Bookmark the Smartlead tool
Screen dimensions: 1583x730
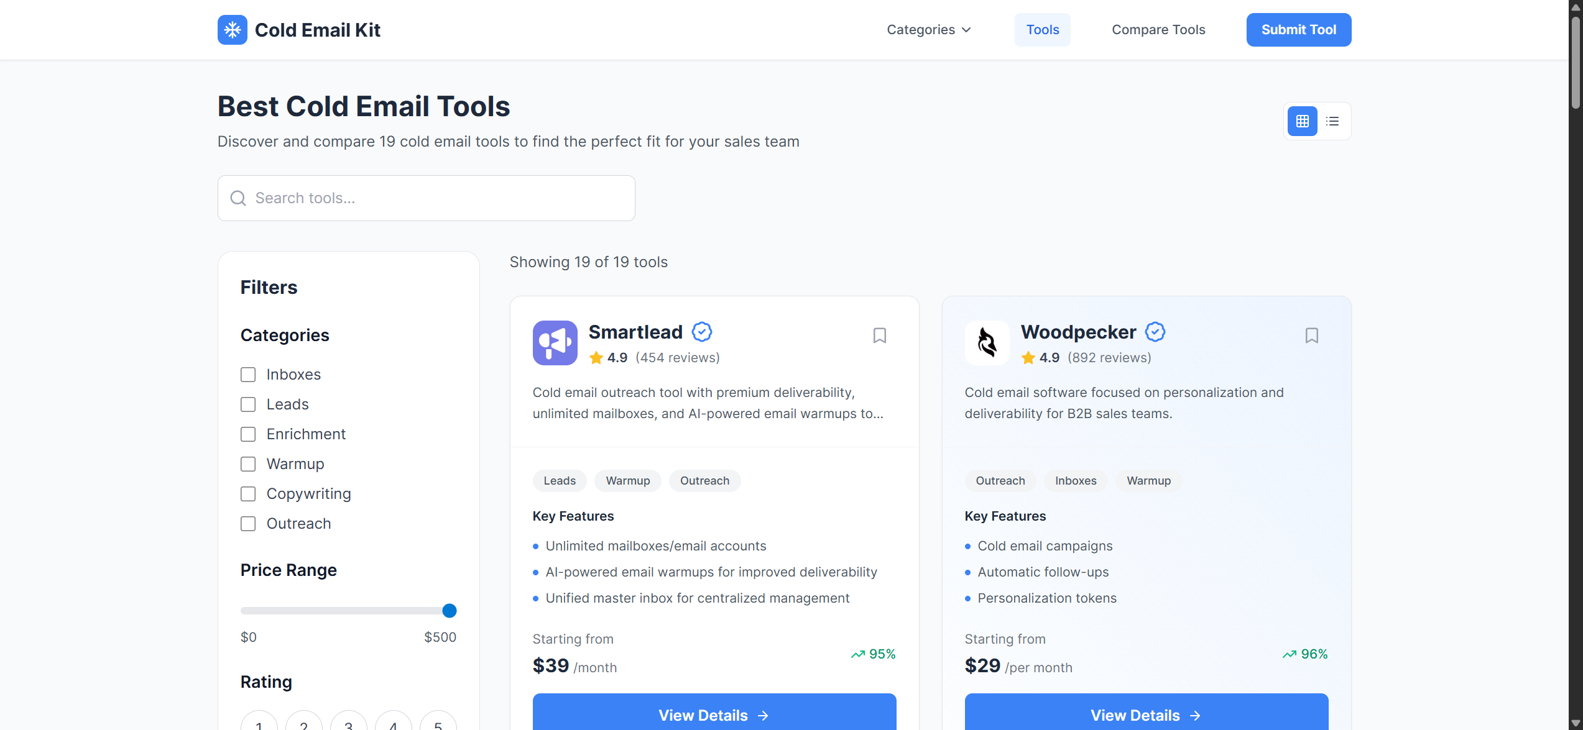click(879, 335)
